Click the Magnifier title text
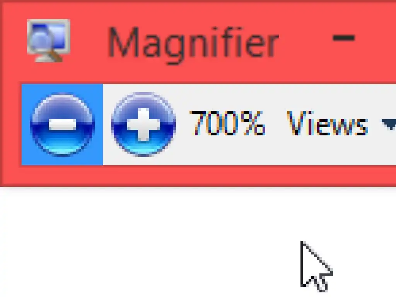The height and width of the screenshot is (297, 396). (193, 43)
